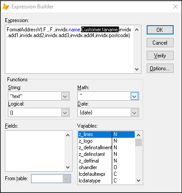The height and width of the screenshot is (193, 182).
Task: Select ohandler variable in the list
Action: coord(106,167)
